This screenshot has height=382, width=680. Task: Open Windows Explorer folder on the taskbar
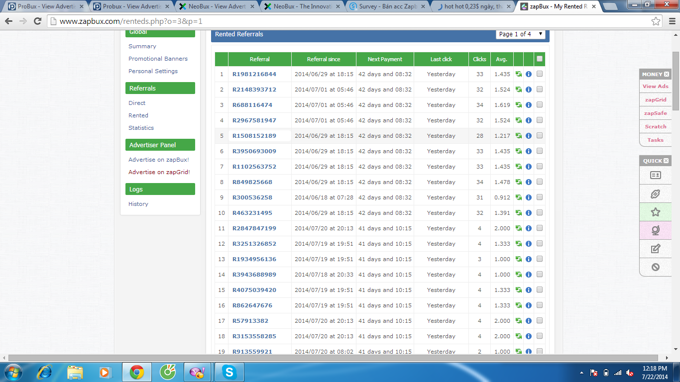75,372
